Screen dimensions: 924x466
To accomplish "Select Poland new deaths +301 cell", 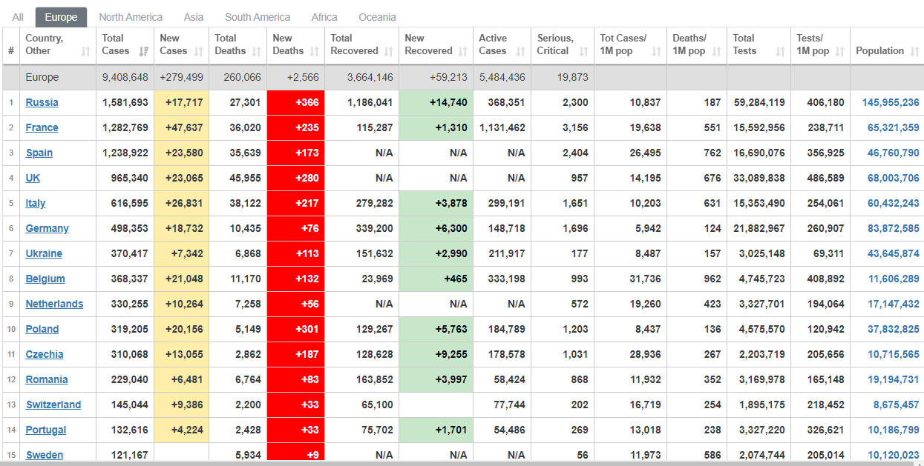I will (295, 329).
